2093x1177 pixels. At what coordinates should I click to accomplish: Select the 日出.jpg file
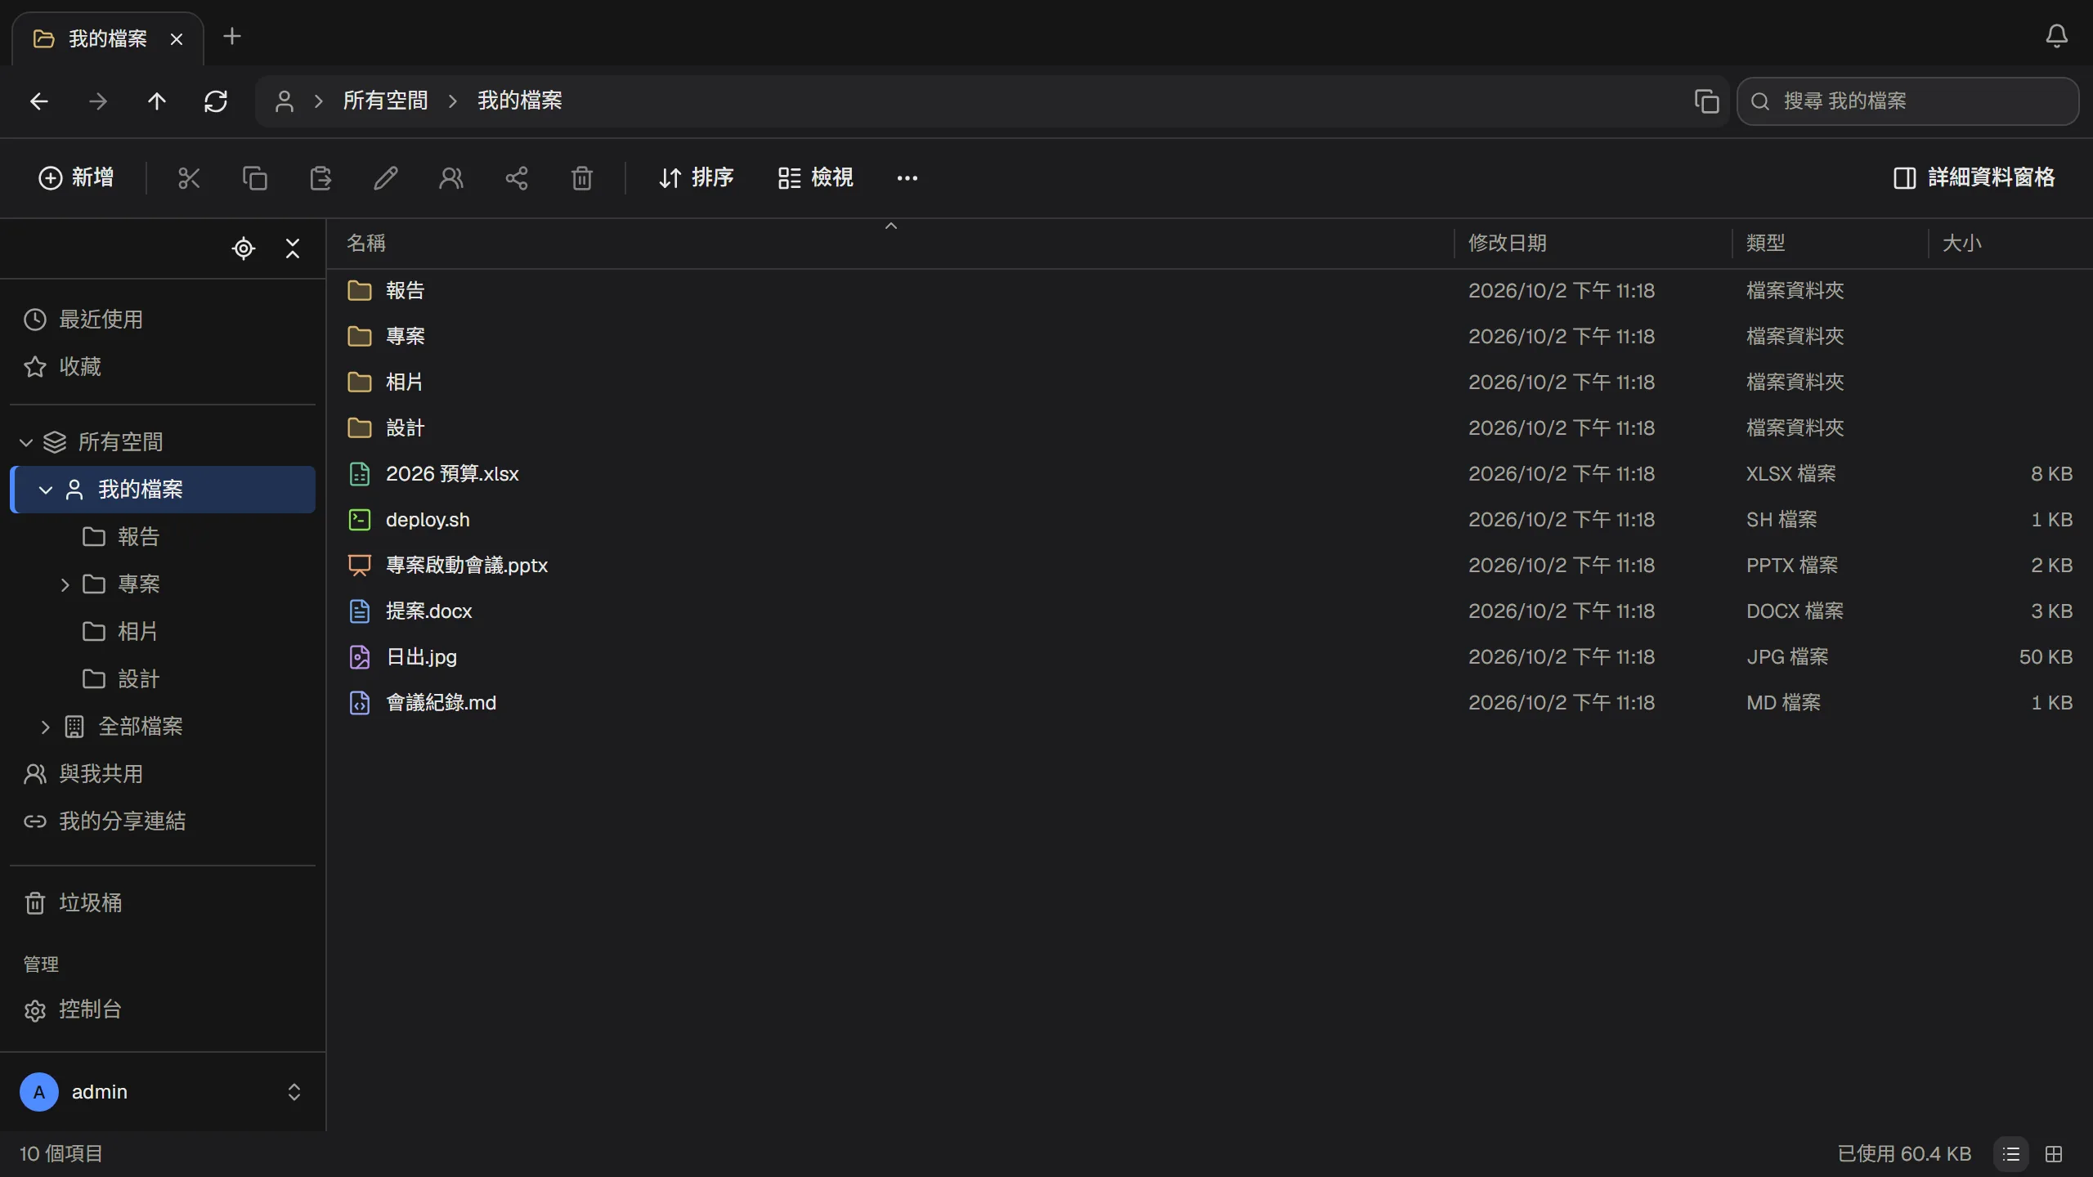[1209, 657]
